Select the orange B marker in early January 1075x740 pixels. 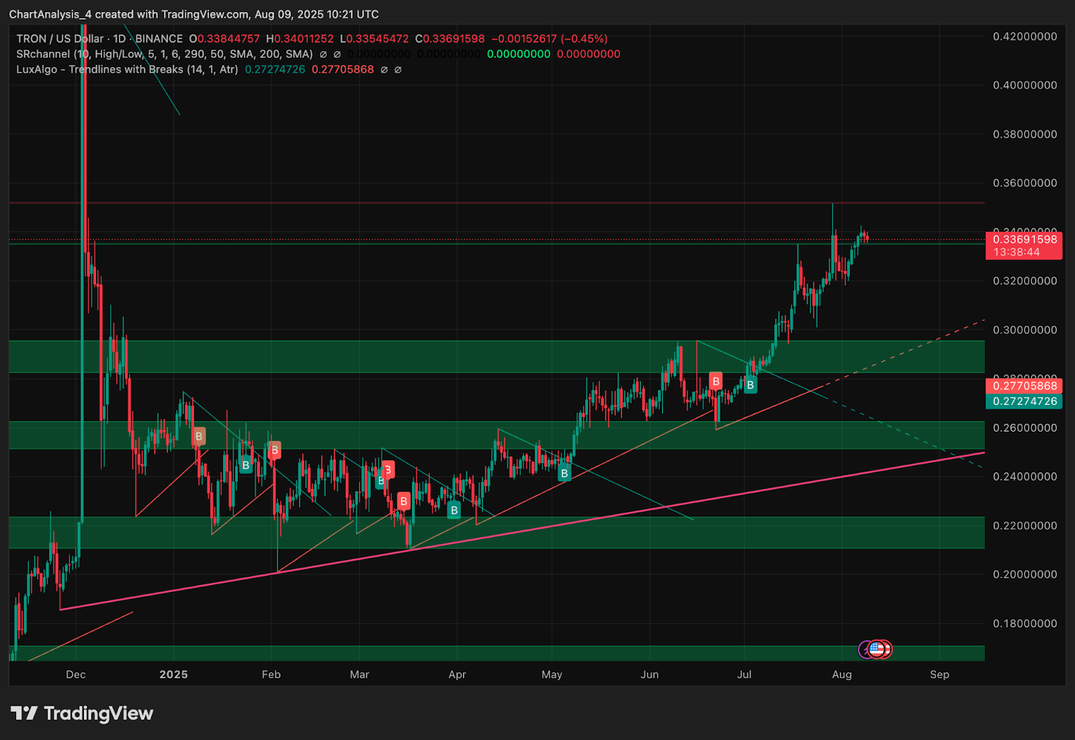pyautogui.click(x=198, y=436)
